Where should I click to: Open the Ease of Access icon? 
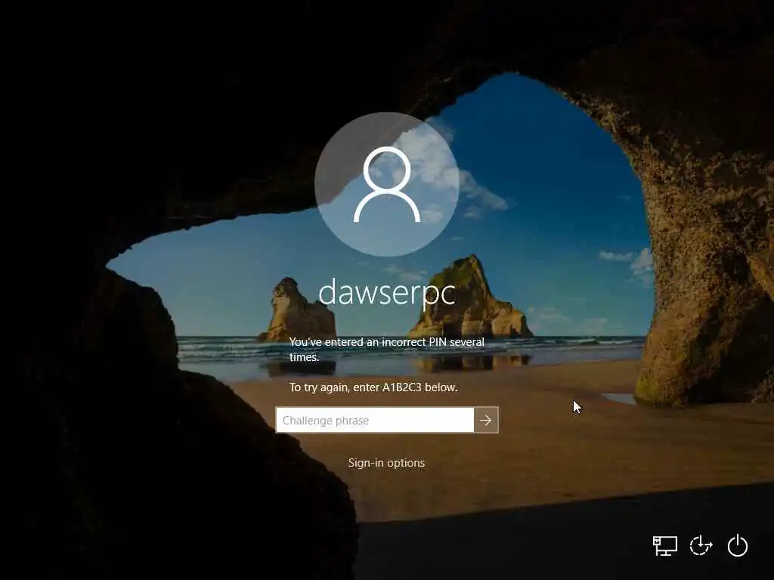[x=701, y=546]
